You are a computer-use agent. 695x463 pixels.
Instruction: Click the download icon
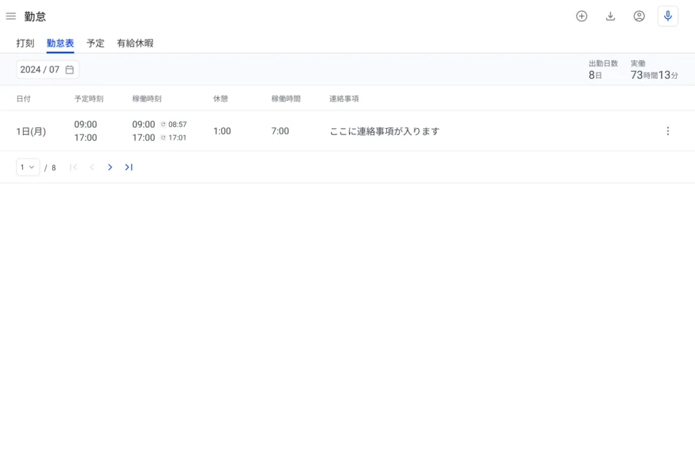click(x=610, y=16)
